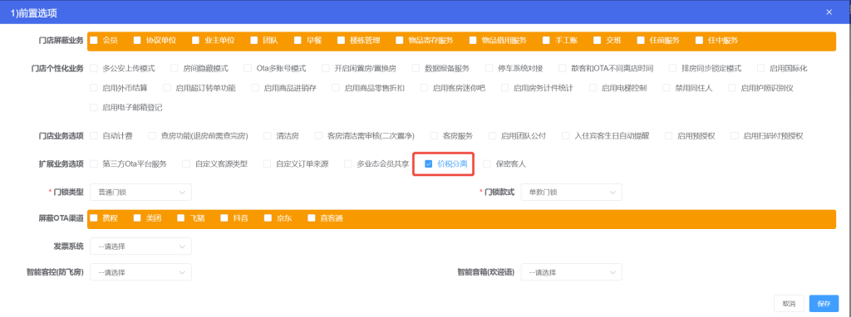Check the 美团 channel checkbox

click(x=137, y=218)
